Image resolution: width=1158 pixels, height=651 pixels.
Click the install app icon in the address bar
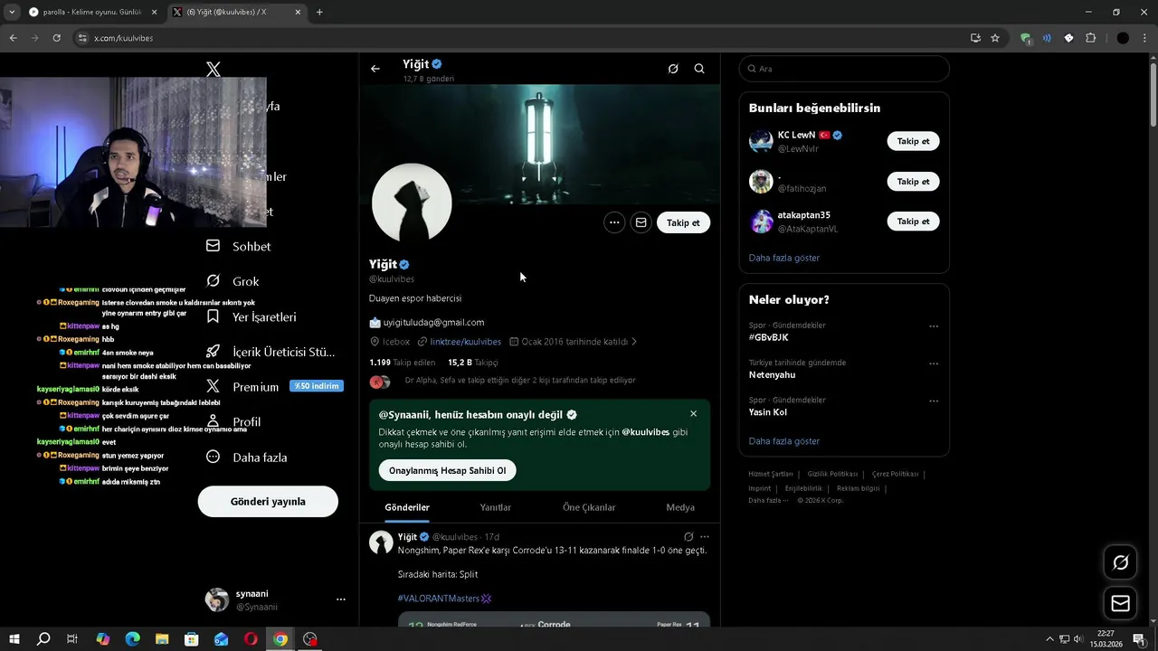pos(975,38)
